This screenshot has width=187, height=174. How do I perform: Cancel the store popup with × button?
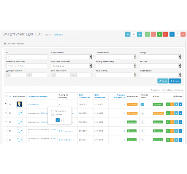pyautogui.click(x=61, y=120)
